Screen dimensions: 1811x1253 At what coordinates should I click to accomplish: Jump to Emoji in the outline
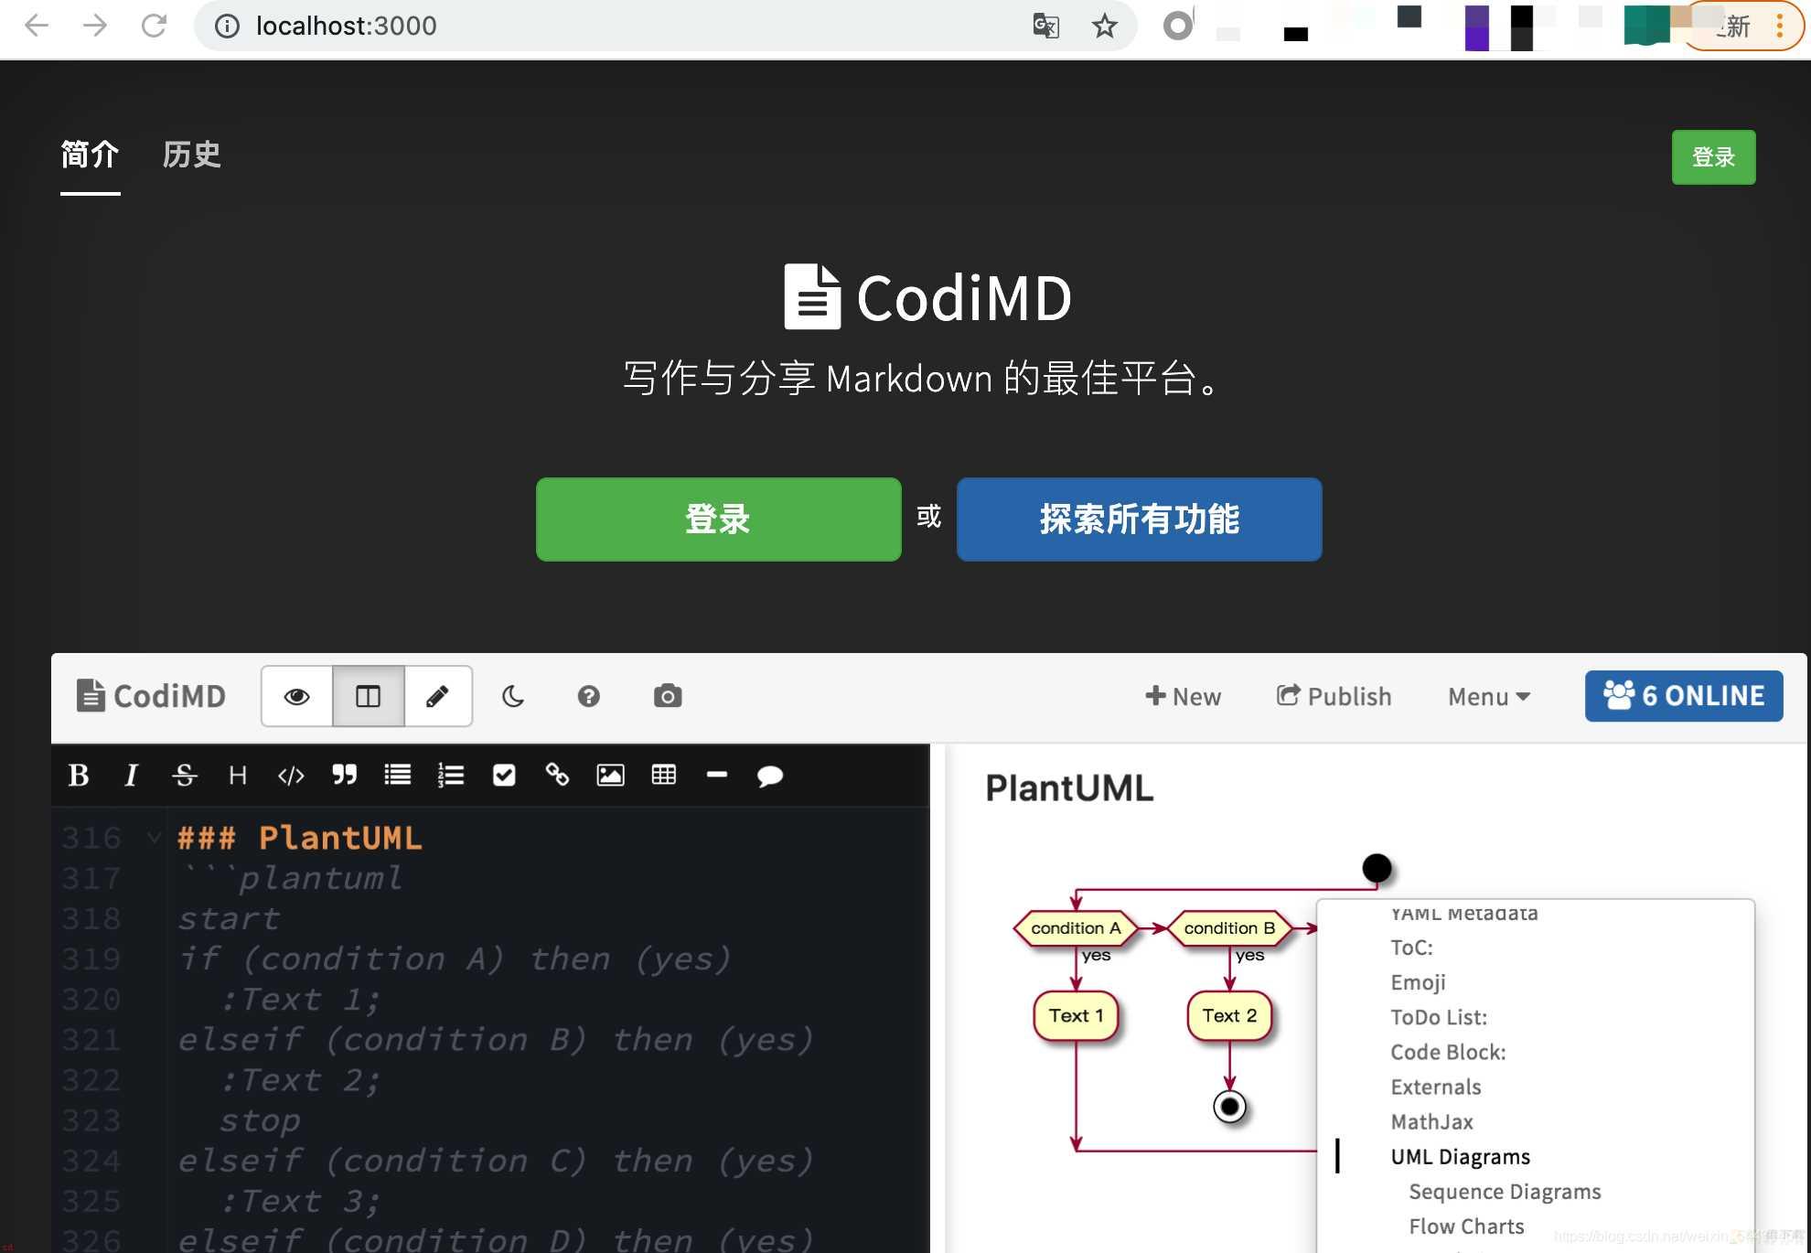pyautogui.click(x=1418, y=982)
